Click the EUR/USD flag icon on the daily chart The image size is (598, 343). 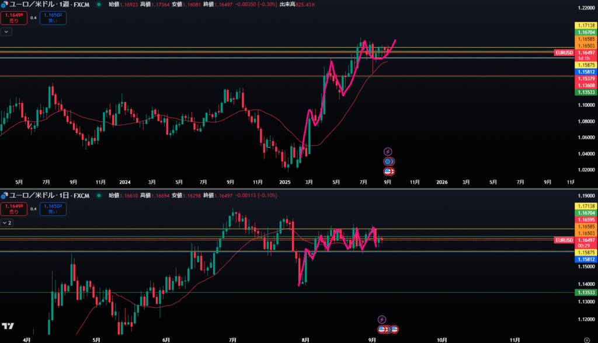click(x=4, y=195)
